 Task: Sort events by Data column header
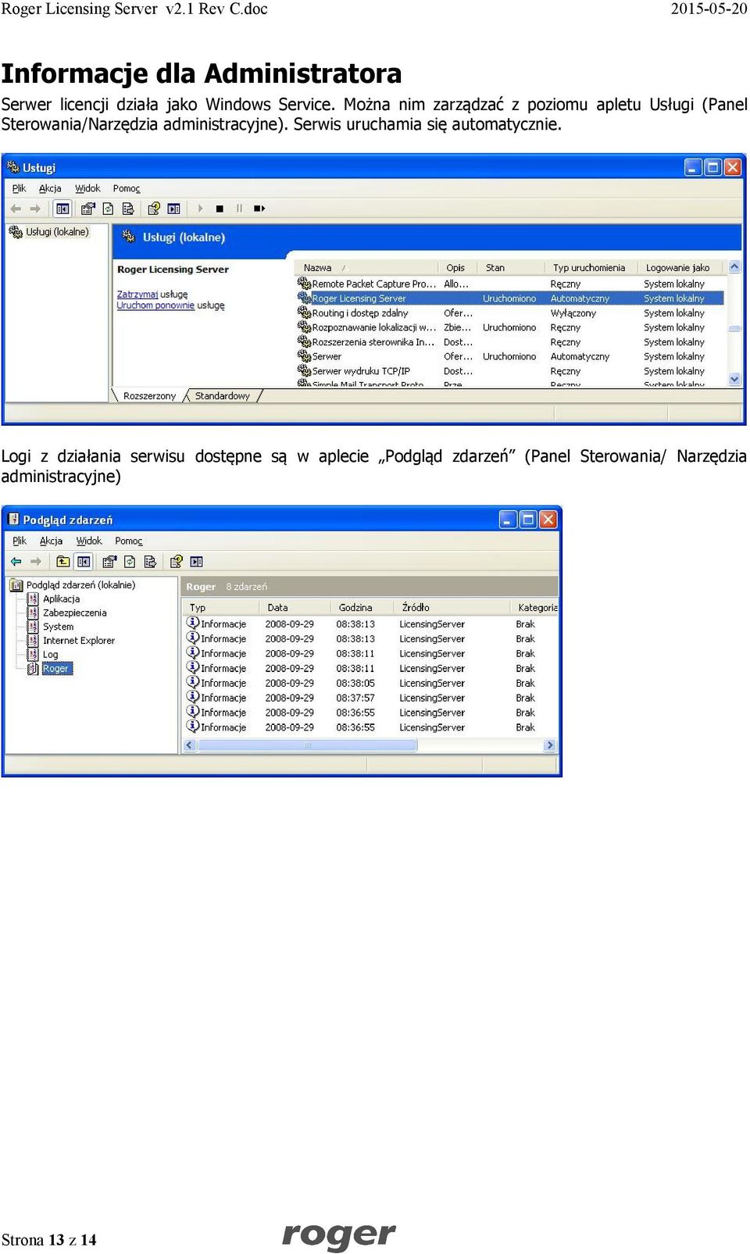click(295, 607)
